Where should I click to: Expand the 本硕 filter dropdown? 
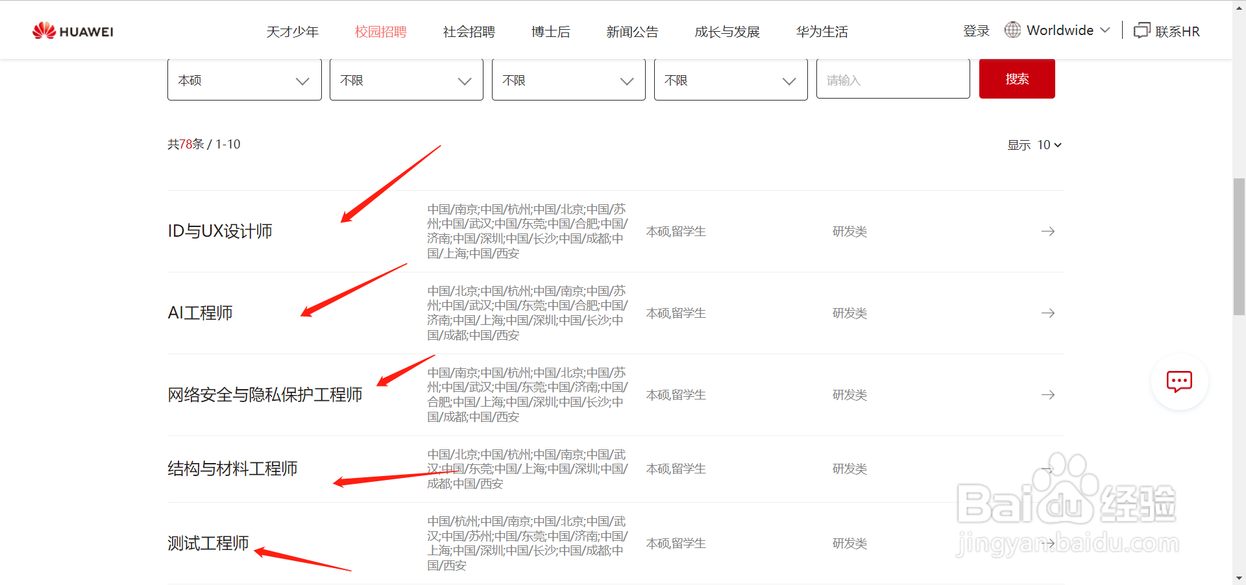click(245, 80)
